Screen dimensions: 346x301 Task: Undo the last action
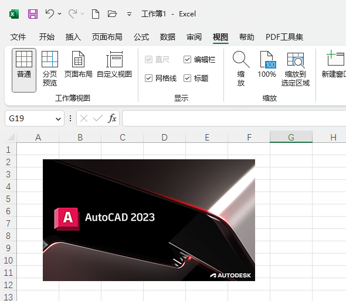(x=49, y=14)
